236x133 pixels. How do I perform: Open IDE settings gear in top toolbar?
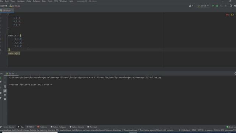coord(235,6)
